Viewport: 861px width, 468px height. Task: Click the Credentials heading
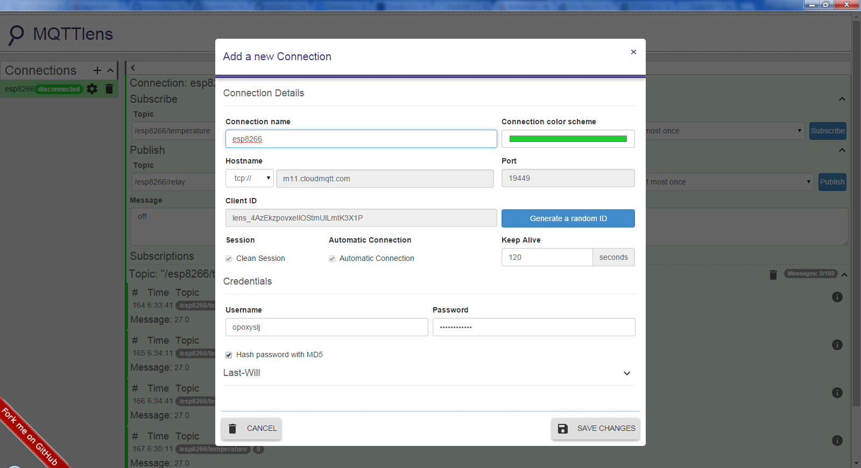tap(248, 281)
